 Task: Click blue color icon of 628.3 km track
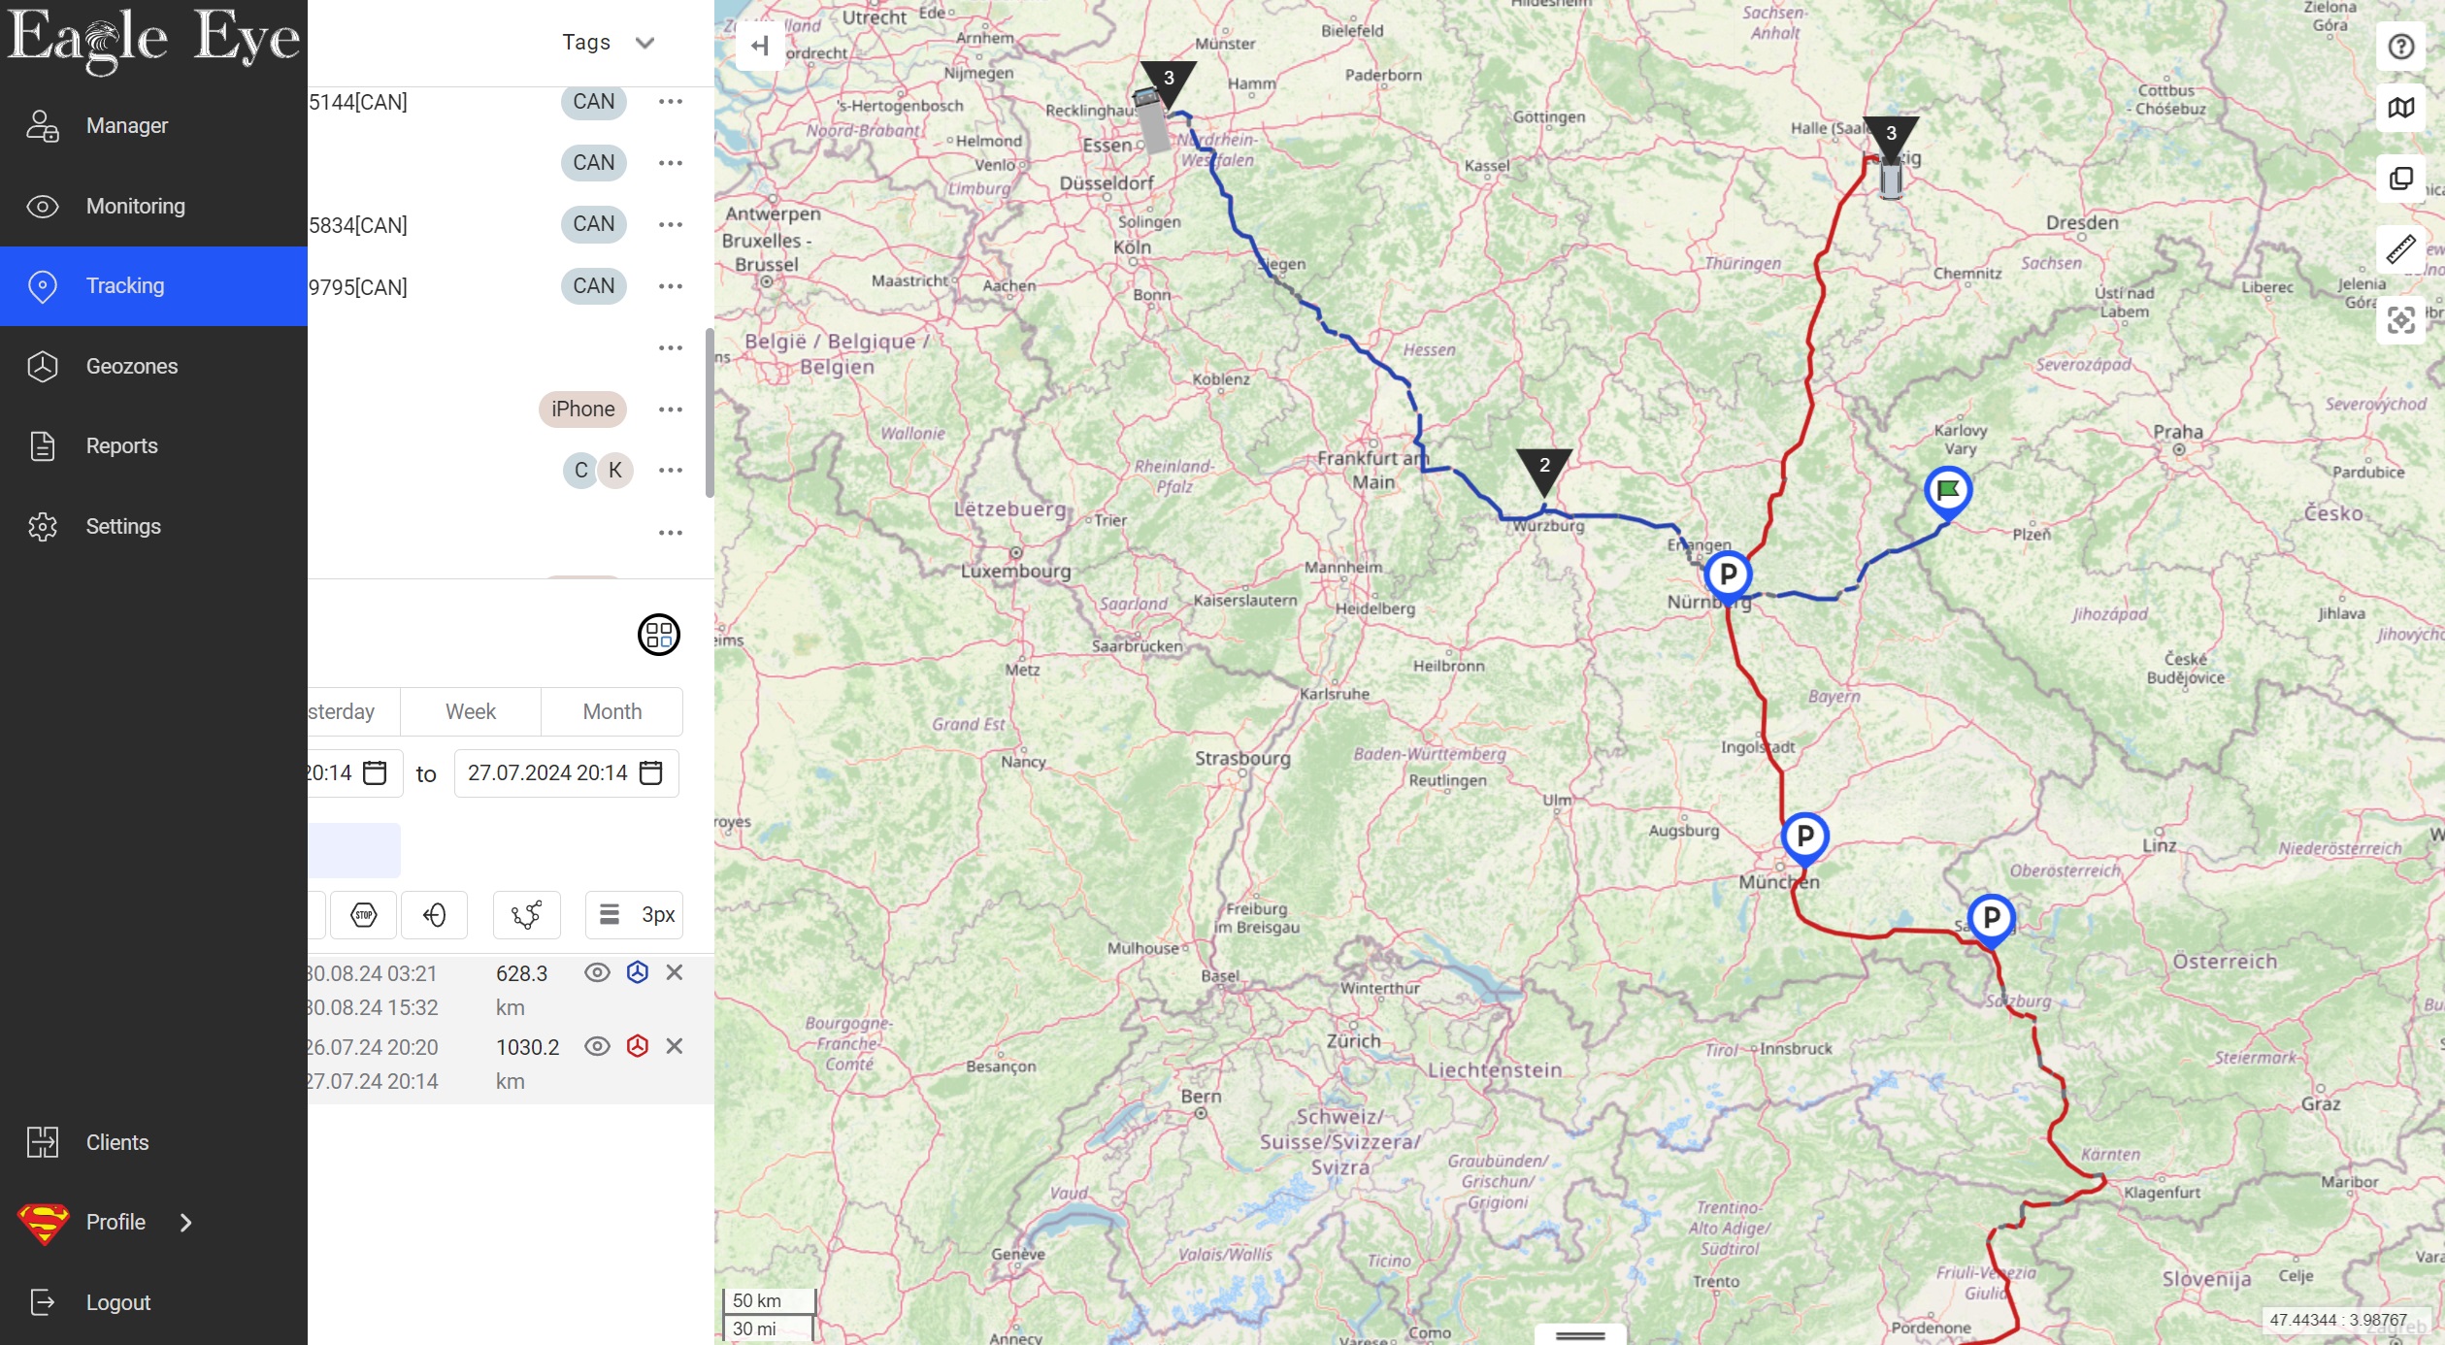(638, 972)
